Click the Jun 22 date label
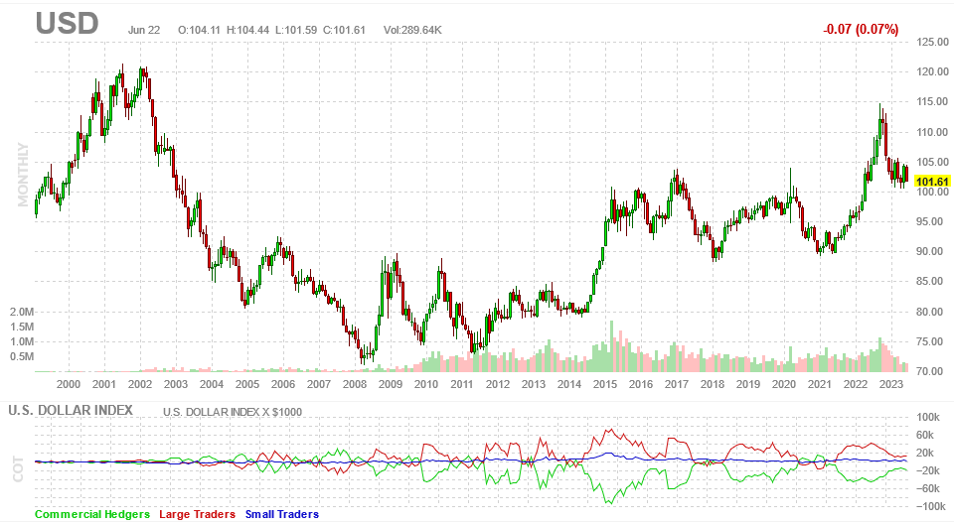Screen dimensions: 954x525 [x=144, y=29]
